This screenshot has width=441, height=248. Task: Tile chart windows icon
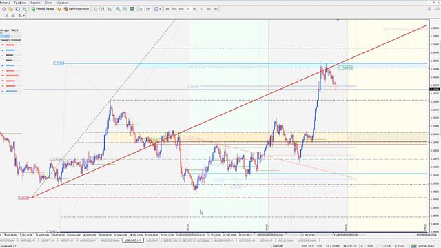point(132,9)
